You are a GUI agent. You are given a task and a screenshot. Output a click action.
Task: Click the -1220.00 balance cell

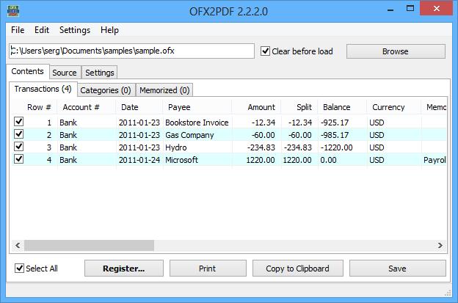[342, 147]
